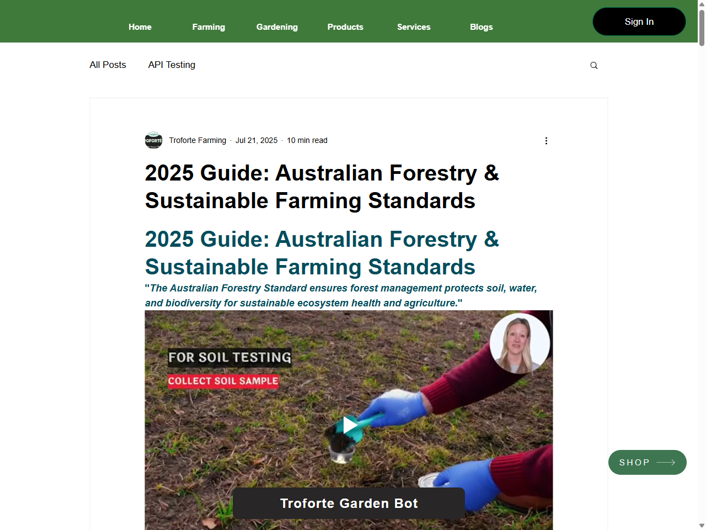Open the blog search icon
Screen dimensions: 706x530
click(594, 65)
